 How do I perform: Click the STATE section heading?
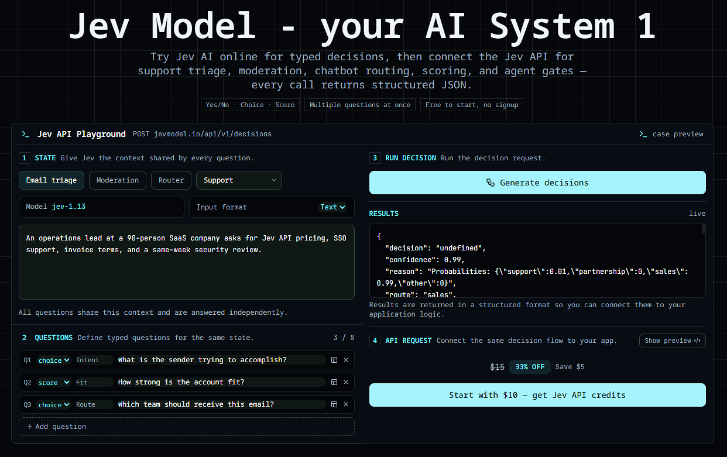pyautogui.click(x=46, y=158)
